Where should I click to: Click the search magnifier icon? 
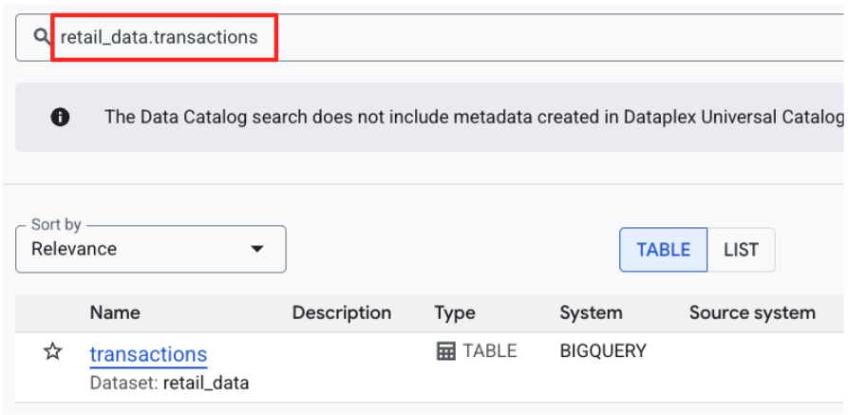coord(41,37)
